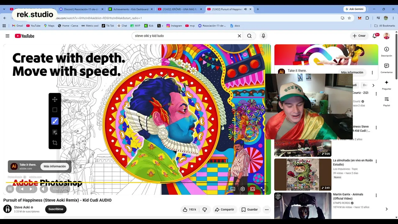This screenshot has width=398, height=224.
Task: Pause the video
Action: coord(10,189)
